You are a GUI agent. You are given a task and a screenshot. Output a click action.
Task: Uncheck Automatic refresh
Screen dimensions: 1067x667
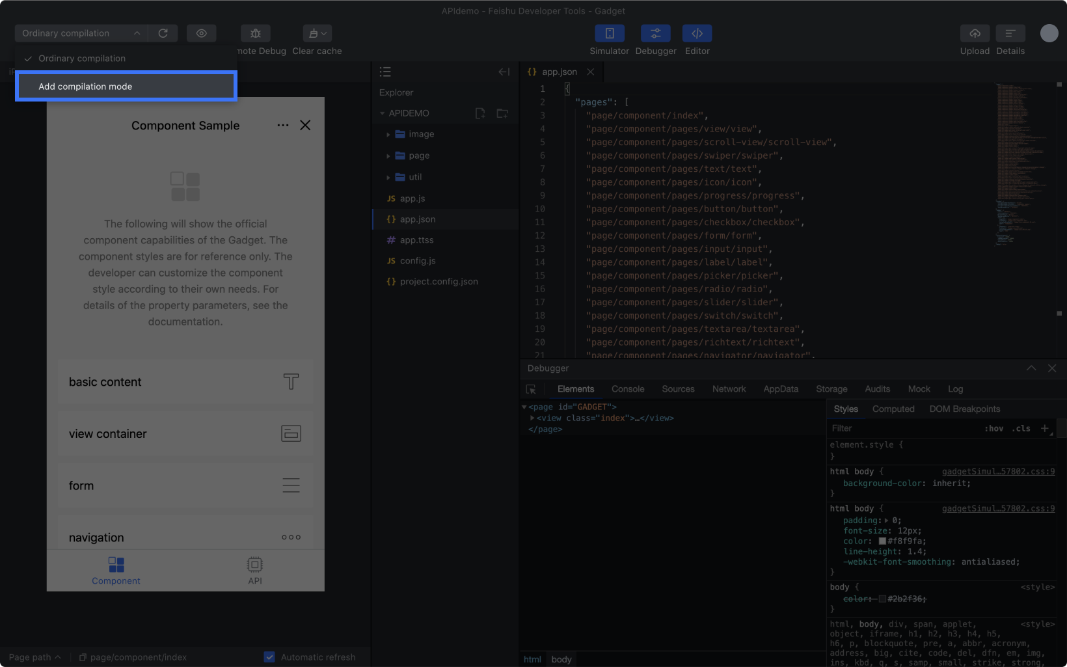point(269,657)
